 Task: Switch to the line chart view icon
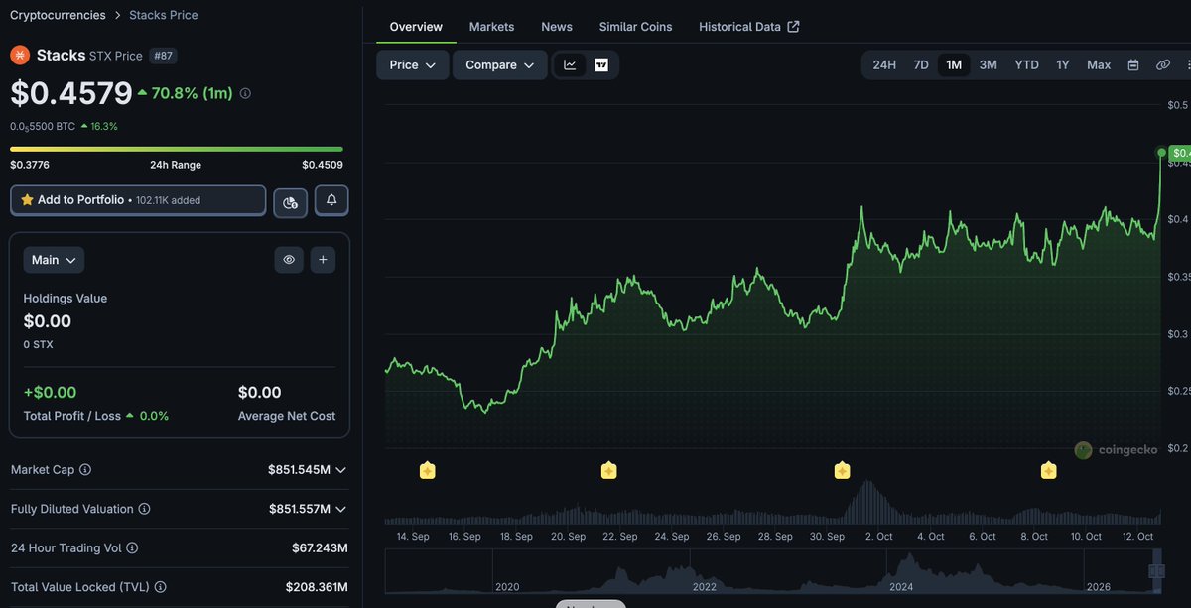coord(570,65)
